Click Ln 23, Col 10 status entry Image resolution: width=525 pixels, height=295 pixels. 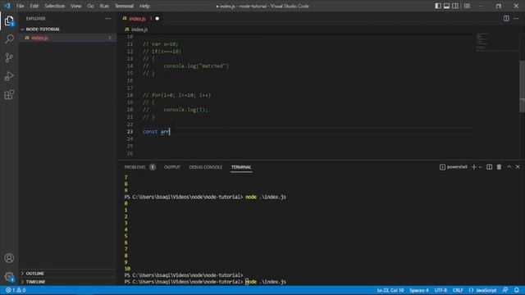(390, 290)
